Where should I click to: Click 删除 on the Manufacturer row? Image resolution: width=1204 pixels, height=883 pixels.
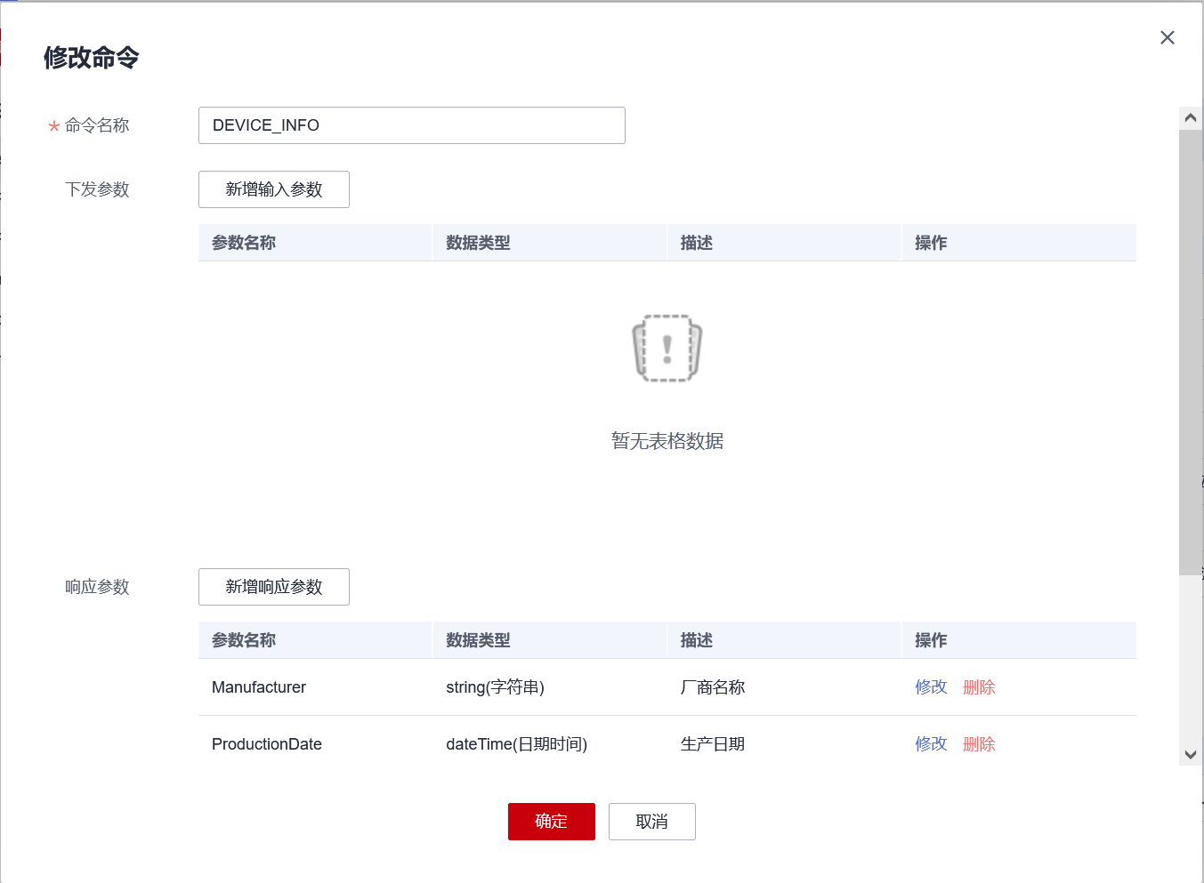pyautogui.click(x=978, y=686)
